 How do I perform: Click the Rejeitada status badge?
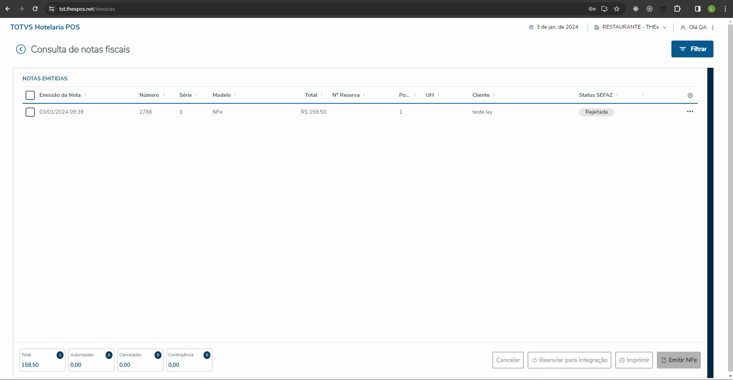[596, 112]
